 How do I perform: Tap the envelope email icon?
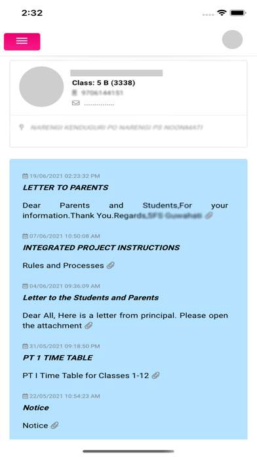(75, 103)
